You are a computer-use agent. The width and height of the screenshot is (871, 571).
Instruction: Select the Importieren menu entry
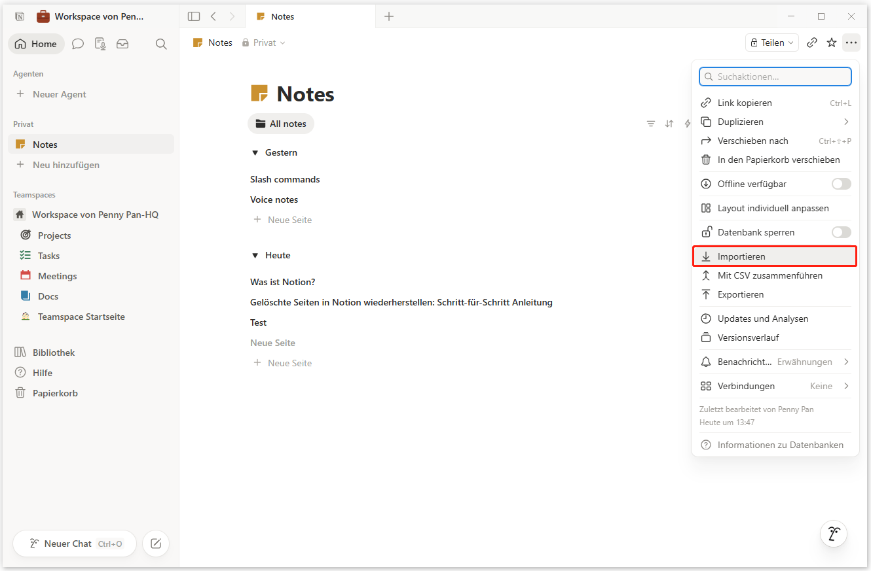tap(775, 256)
